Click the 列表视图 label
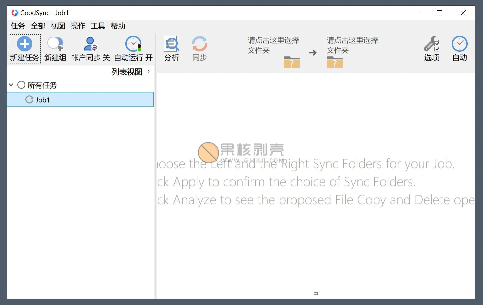483x305 pixels. tap(127, 72)
